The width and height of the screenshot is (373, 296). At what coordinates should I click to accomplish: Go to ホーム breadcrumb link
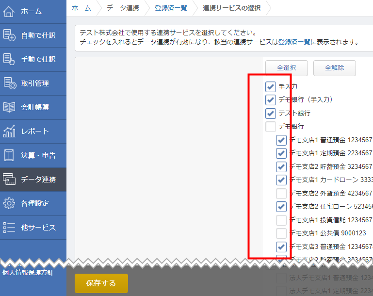click(x=81, y=8)
